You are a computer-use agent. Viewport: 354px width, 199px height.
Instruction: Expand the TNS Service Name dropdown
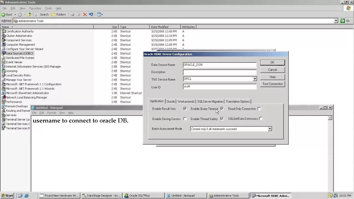pyautogui.click(x=255, y=79)
